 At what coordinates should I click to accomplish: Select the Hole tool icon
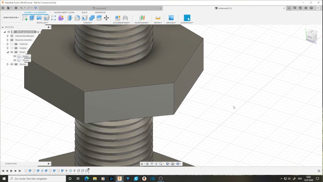point(46,18)
